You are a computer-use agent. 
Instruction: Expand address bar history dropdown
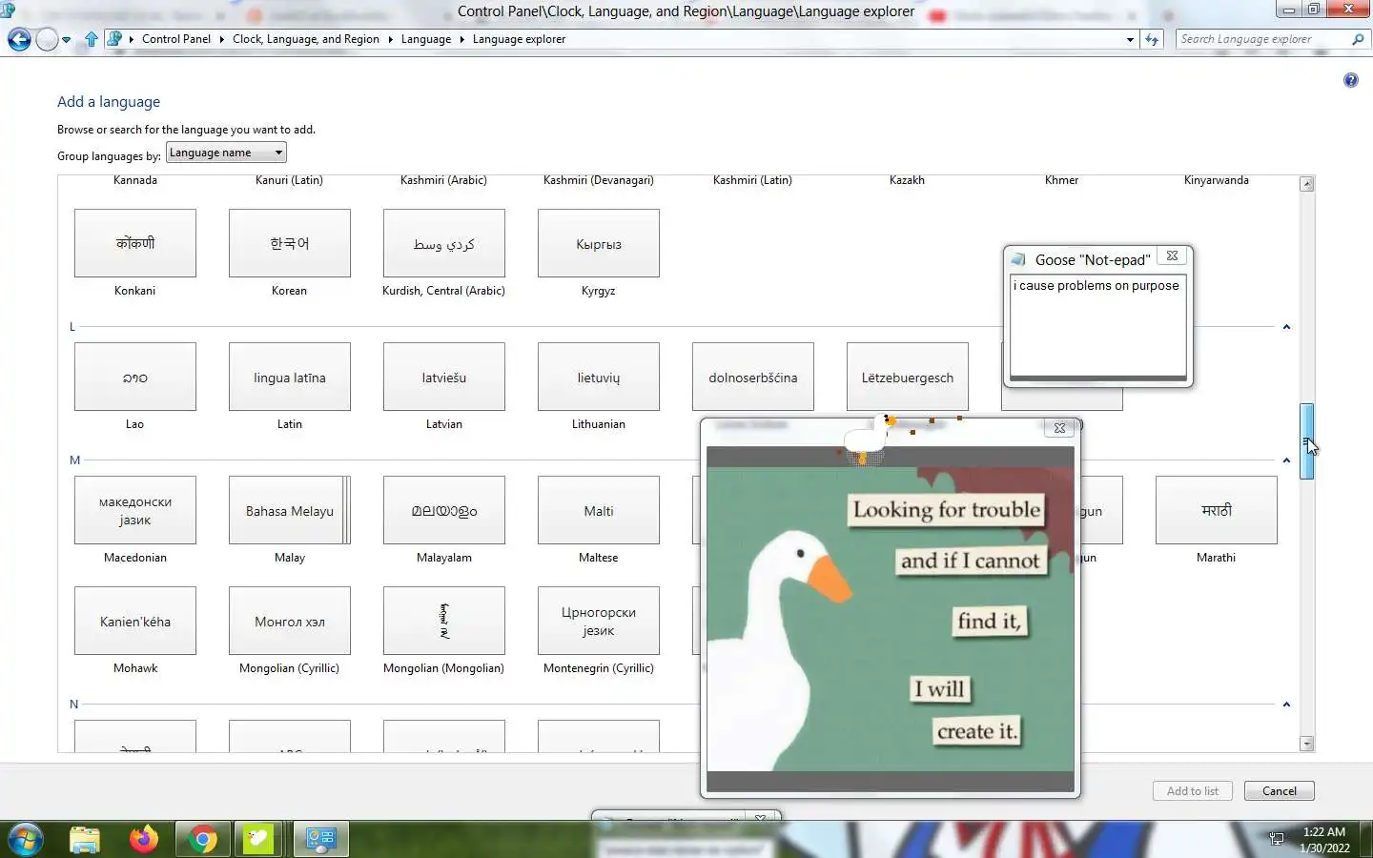click(1130, 40)
